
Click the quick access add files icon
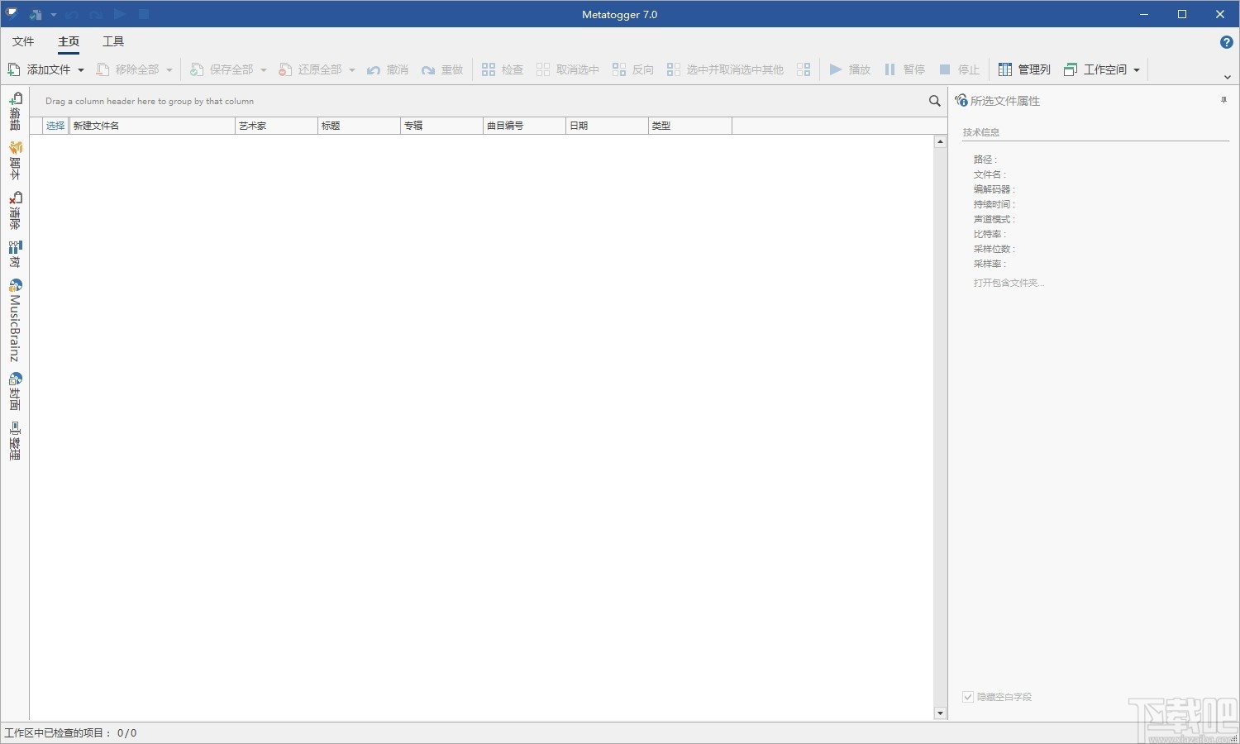[x=36, y=14]
